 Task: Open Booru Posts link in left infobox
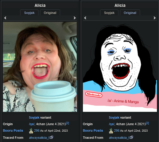[x=13, y=130]
